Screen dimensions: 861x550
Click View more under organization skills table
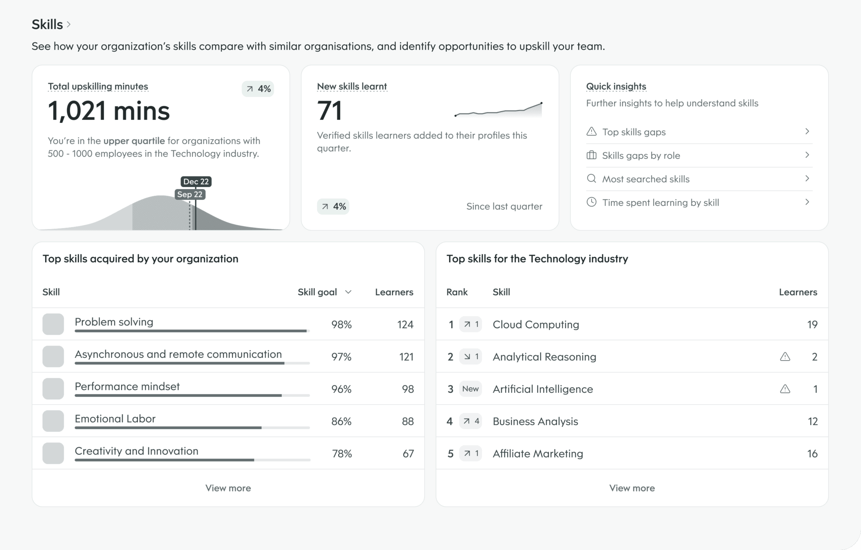click(x=228, y=488)
